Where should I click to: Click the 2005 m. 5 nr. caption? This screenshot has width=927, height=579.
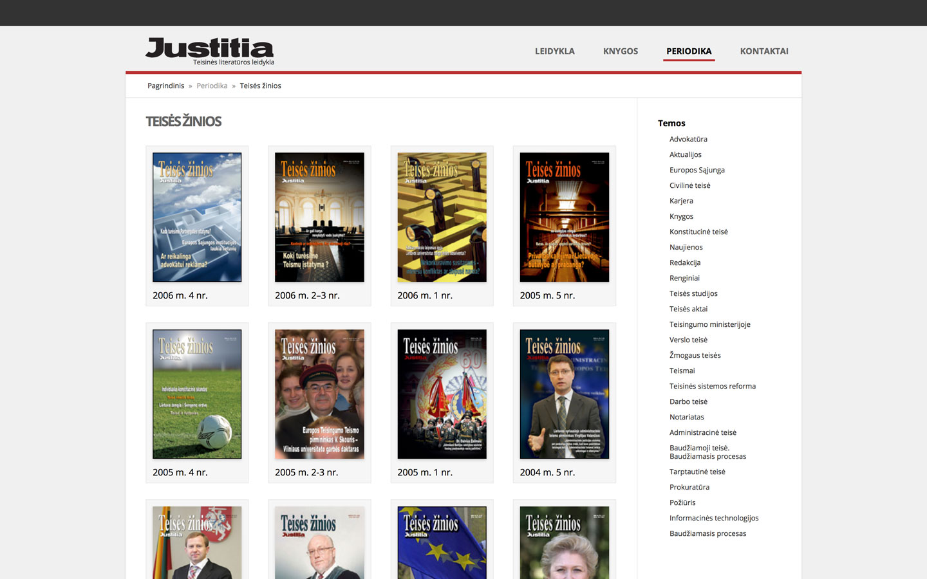click(x=548, y=295)
